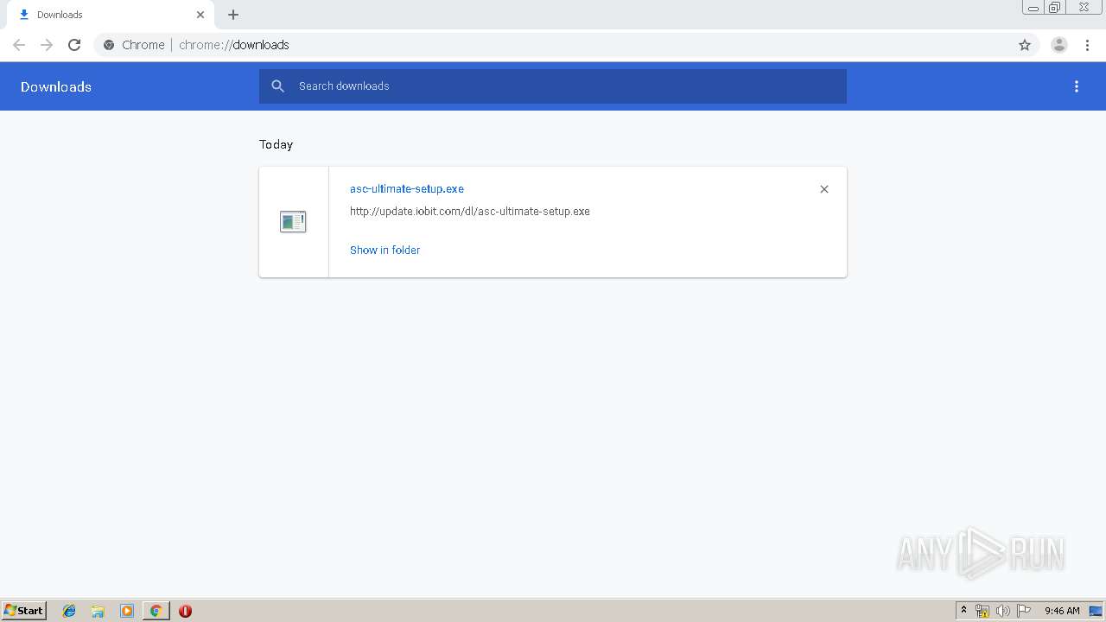Click the search magnifier icon
This screenshot has height=622, width=1106.
pyautogui.click(x=278, y=86)
